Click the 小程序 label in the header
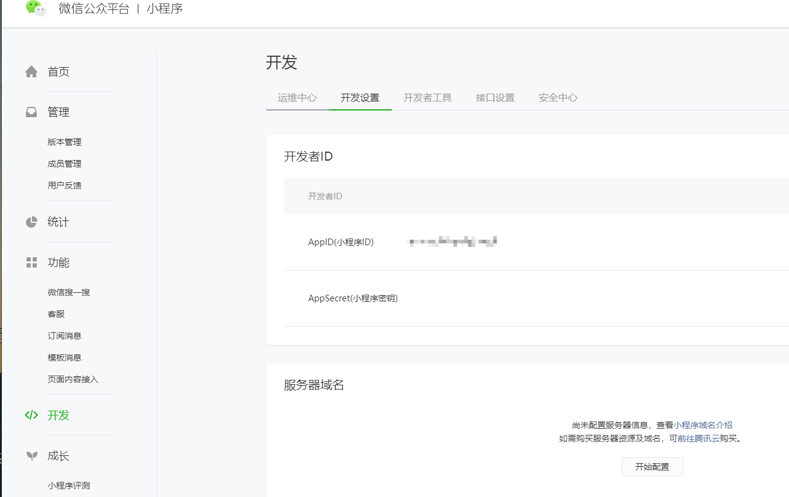This screenshot has width=789, height=497. tap(165, 9)
